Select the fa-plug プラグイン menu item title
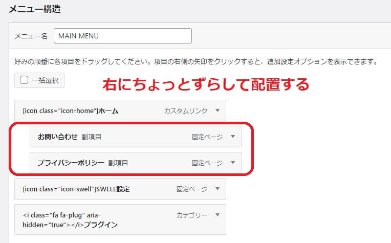 pos(70,220)
